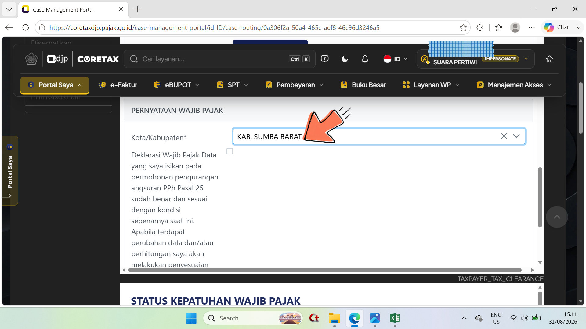Click the horizontal scrollbar of the form
Viewport: 586px width, 329px height.
[325, 270]
